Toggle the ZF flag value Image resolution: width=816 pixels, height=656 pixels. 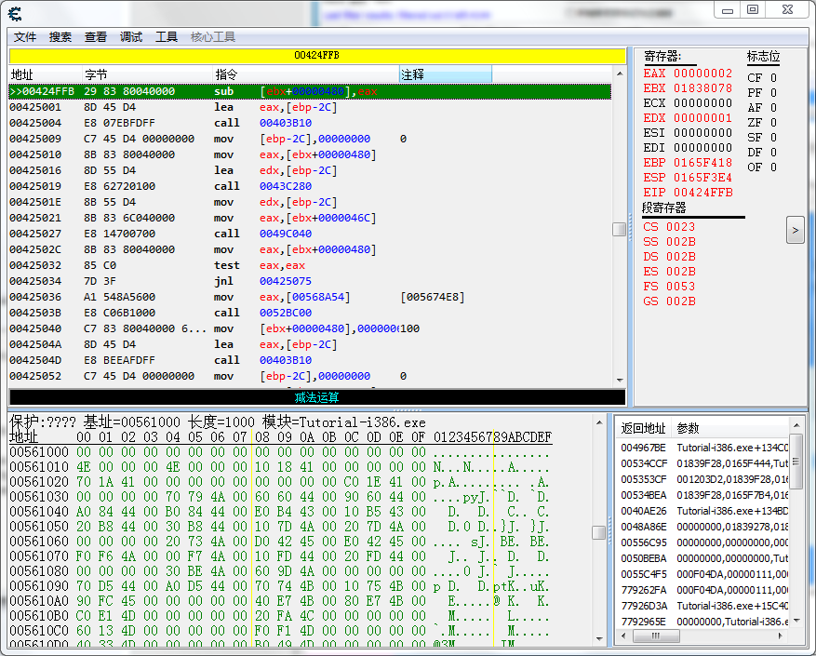pyautogui.click(x=773, y=123)
